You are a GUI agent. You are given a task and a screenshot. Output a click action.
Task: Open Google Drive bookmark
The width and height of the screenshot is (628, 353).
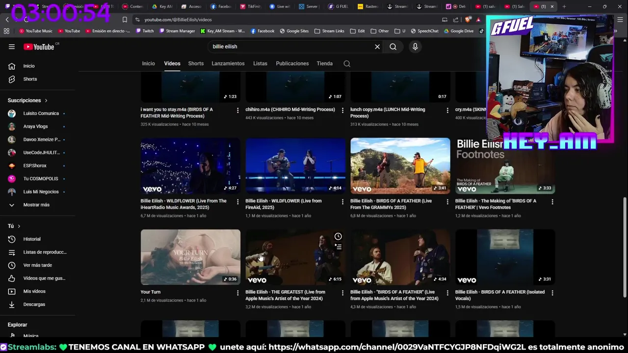(x=459, y=31)
